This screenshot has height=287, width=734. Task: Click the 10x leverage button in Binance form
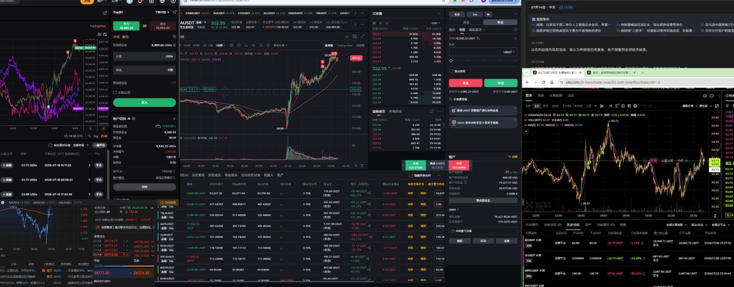tap(475, 14)
